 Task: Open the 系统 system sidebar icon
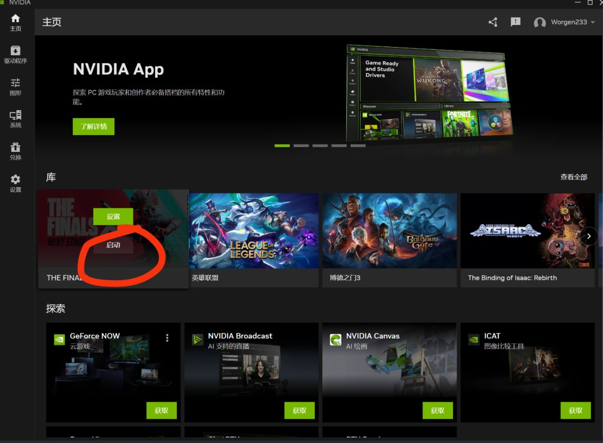click(x=16, y=119)
